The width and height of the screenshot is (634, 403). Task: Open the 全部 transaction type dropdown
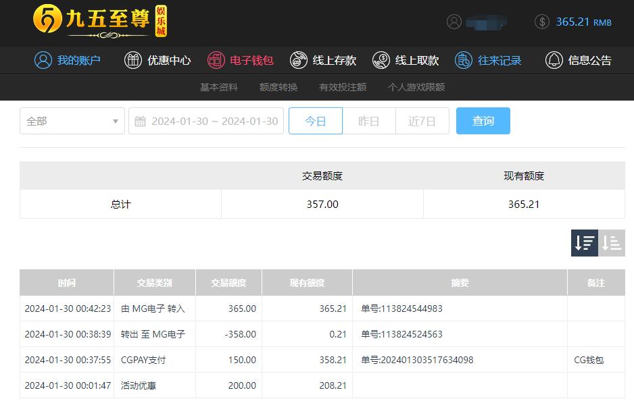point(72,121)
